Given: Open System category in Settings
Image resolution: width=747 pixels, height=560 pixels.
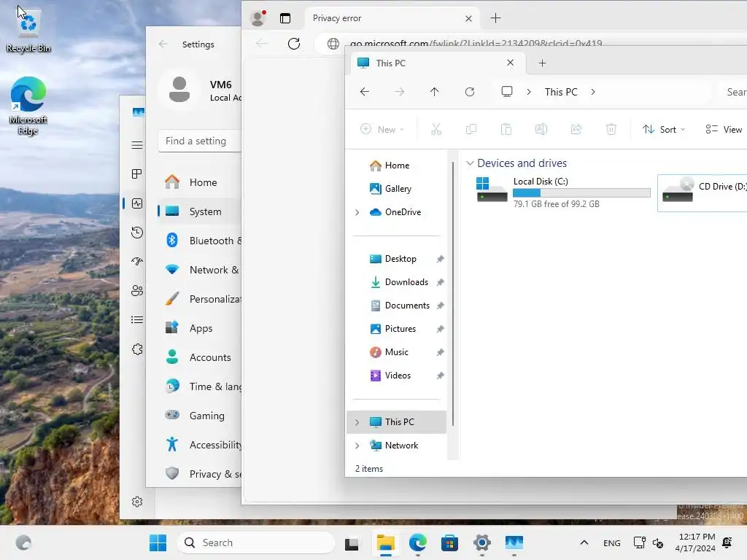Looking at the screenshot, I should tap(199, 211).
